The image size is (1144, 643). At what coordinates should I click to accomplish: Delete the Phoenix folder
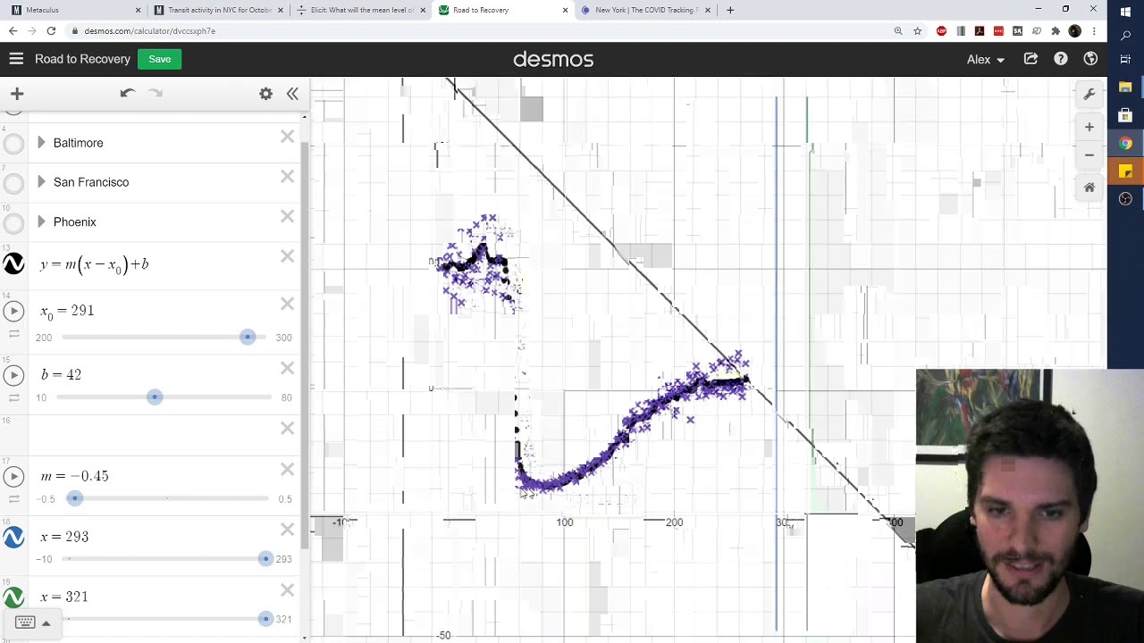(x=287, y=216)
